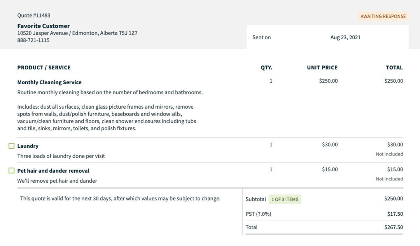
Task: Click the Laundry item title
Action: 28,146
